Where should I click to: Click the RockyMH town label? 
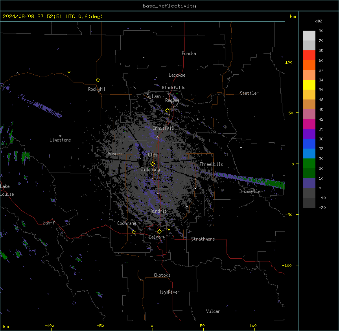coord(96,89)
